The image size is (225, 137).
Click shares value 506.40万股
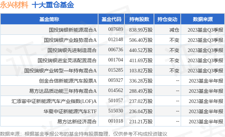click(141, 40)
